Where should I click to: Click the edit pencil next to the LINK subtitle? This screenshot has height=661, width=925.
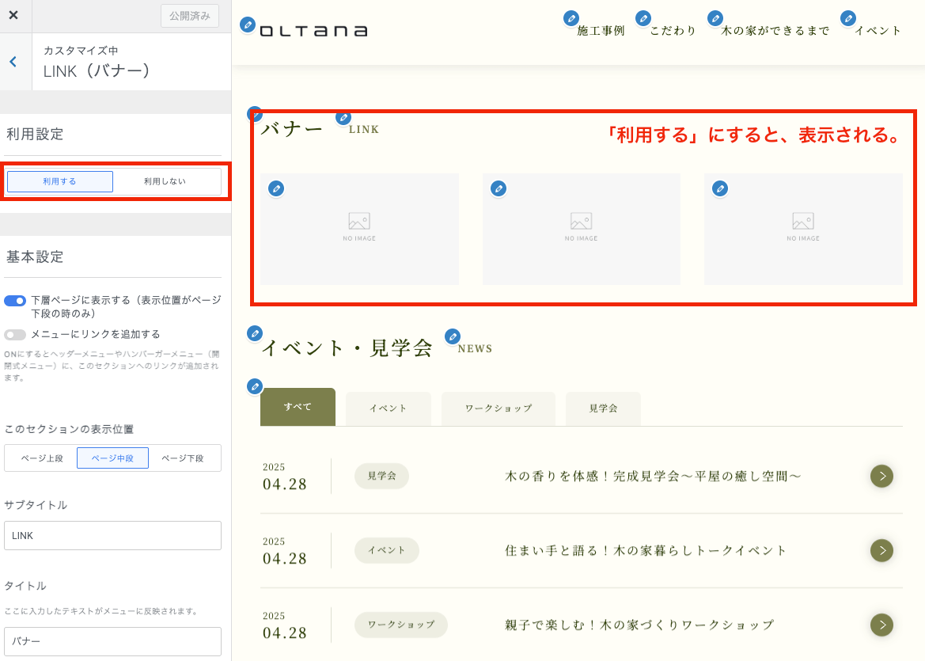[x=343, y=118]
